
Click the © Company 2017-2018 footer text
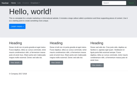[18, 74]
